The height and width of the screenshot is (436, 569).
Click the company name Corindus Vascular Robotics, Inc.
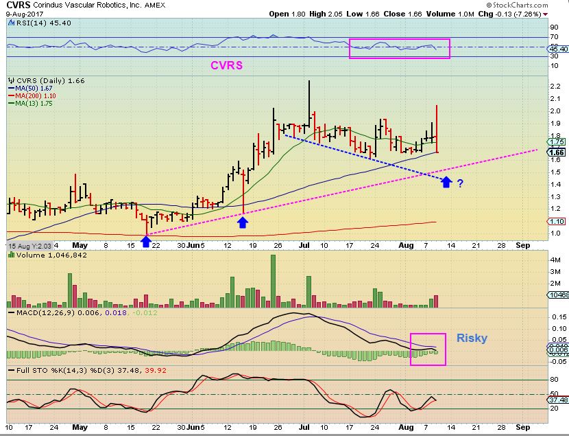pyautogui.click(x=88, y=5)
